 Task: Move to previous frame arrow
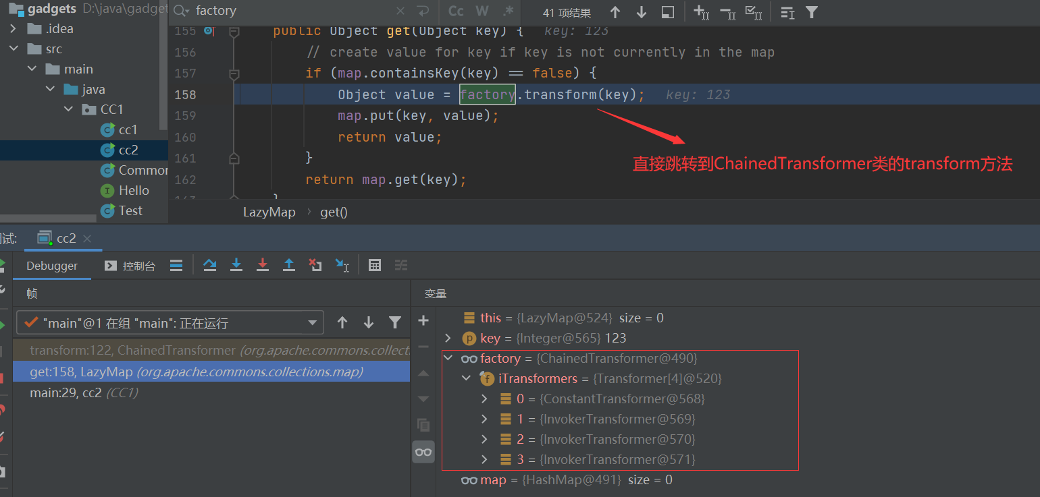tap(342, 323)
